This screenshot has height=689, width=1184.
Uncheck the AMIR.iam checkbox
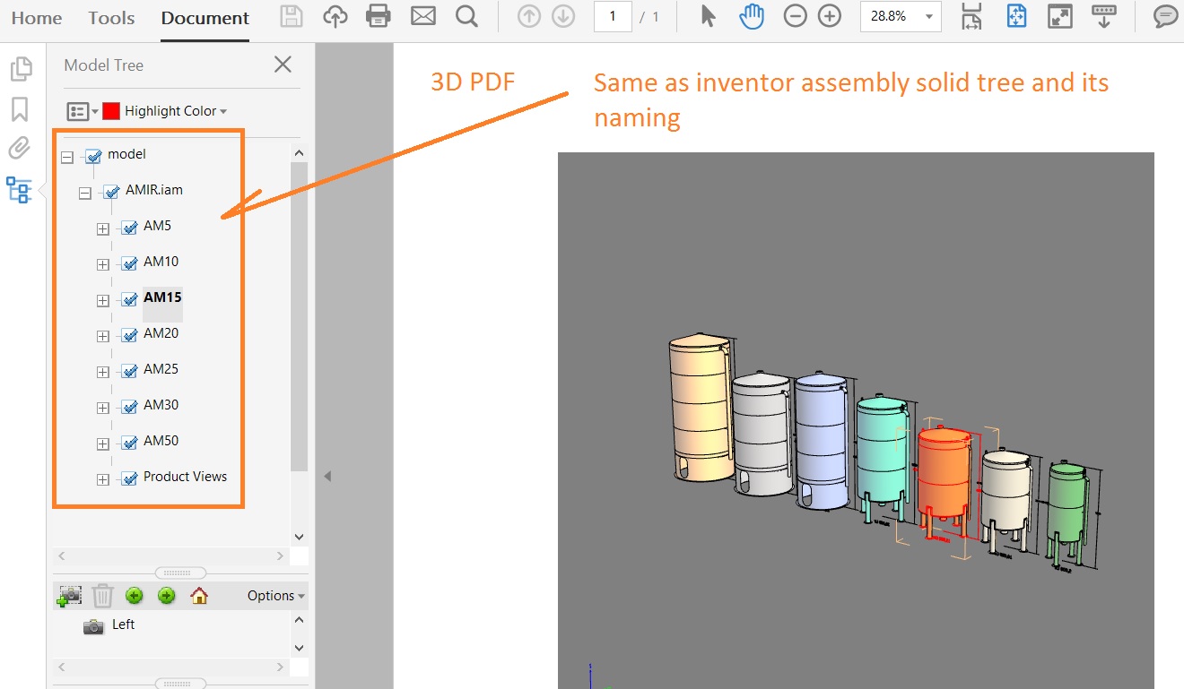pyautogui.click(x=111, y=190)
